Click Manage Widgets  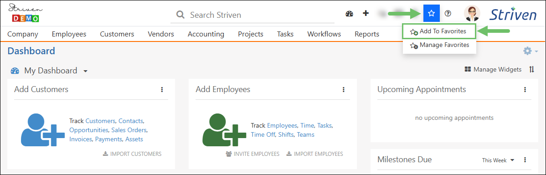[493, 70]
